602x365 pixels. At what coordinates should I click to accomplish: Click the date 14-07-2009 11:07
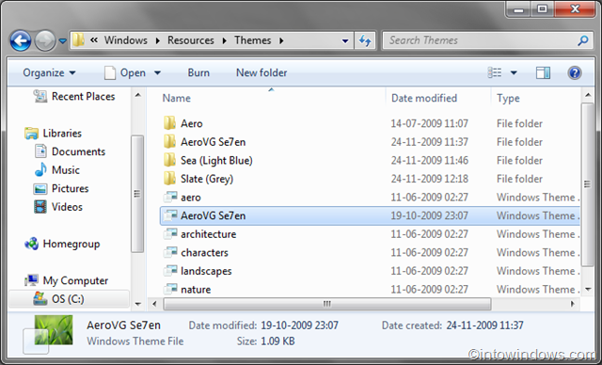429,123
